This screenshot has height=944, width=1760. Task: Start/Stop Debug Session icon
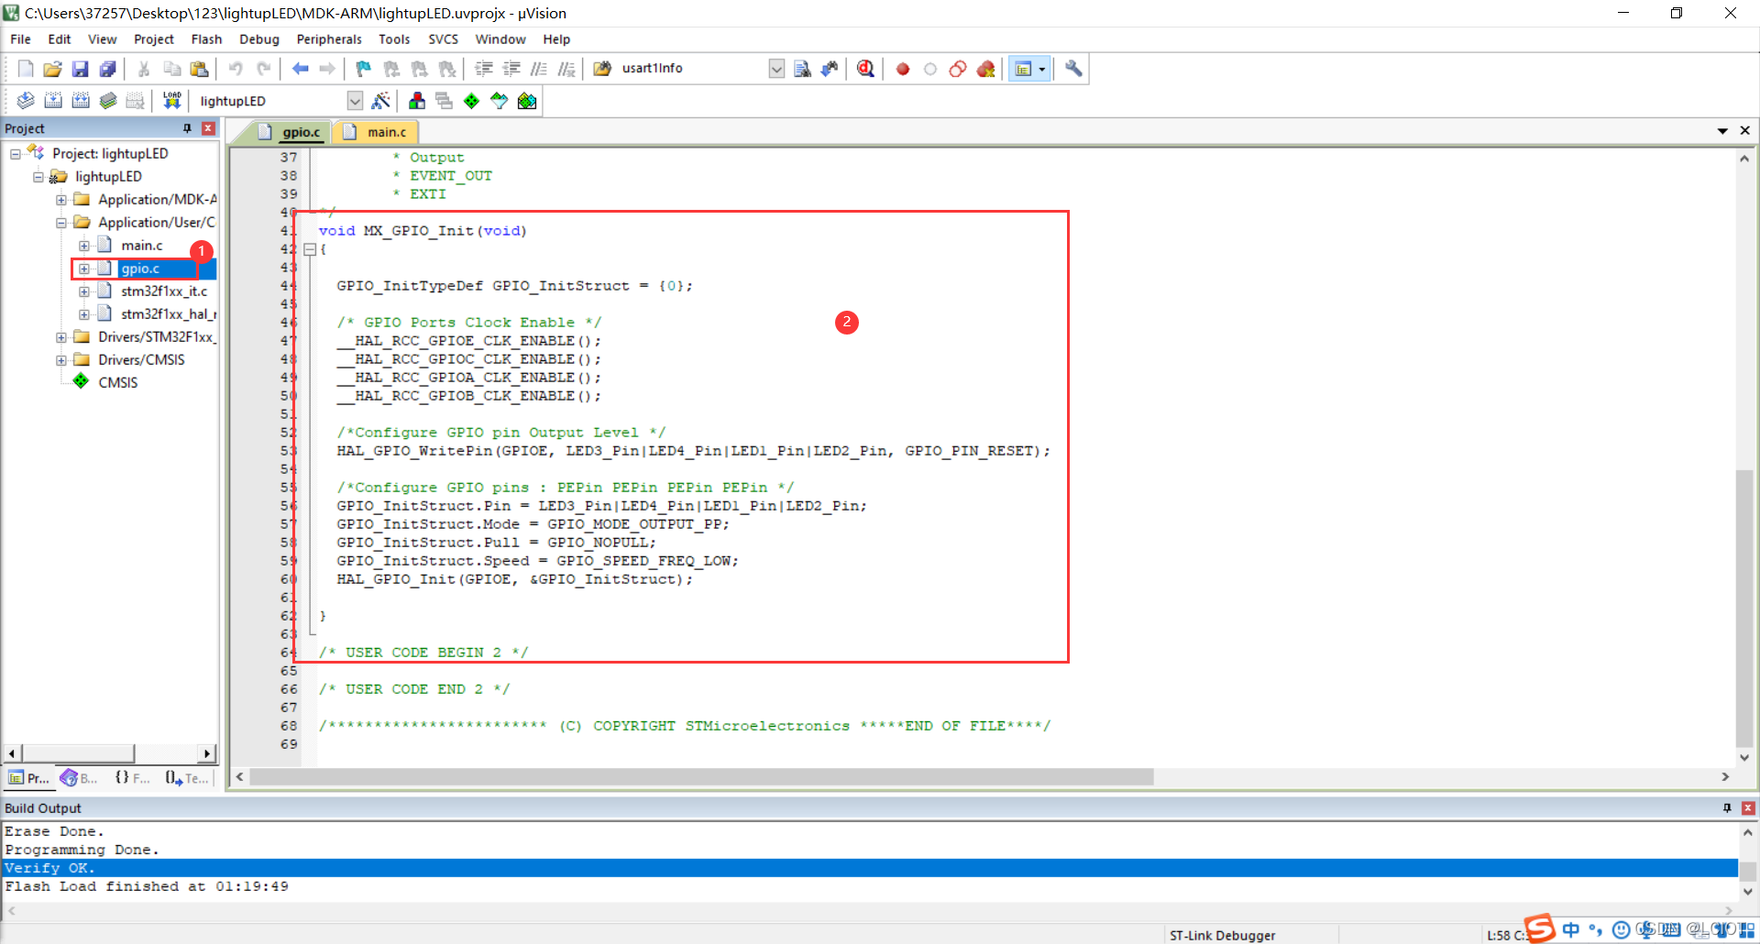[865, 69]
